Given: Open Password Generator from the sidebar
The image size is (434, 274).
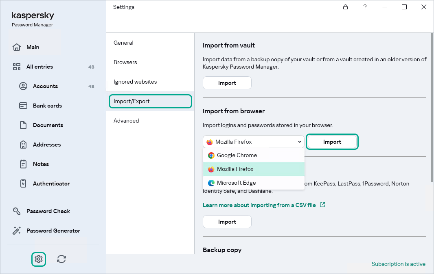Looking at the screenshot, I should pos(53,231).
